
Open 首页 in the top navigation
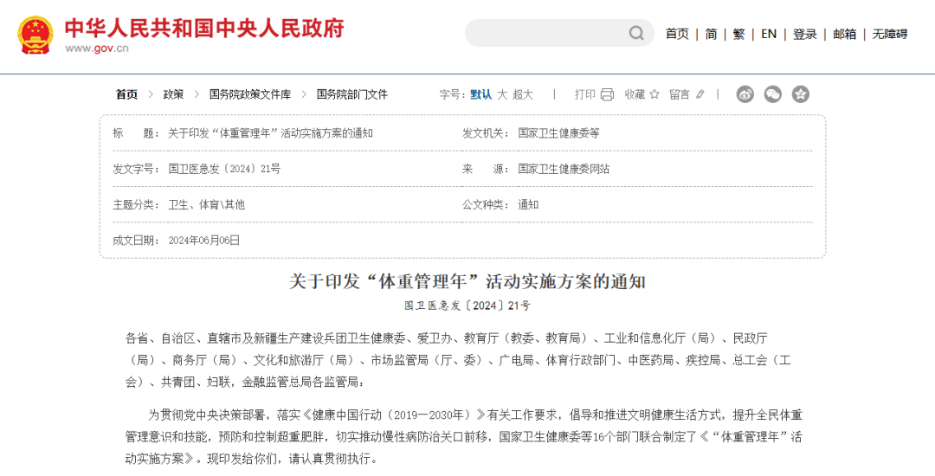[x=677, y=34]
